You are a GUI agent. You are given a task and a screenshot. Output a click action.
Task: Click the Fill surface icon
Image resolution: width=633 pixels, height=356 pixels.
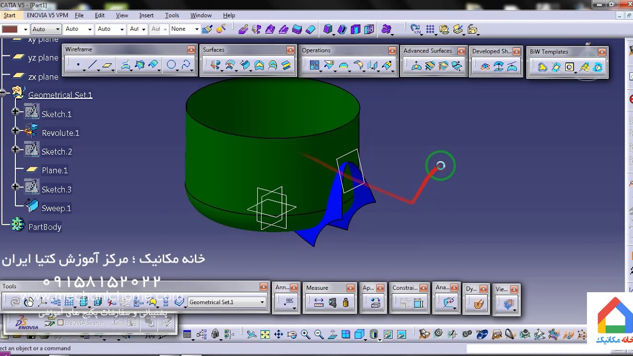(259, 65)
